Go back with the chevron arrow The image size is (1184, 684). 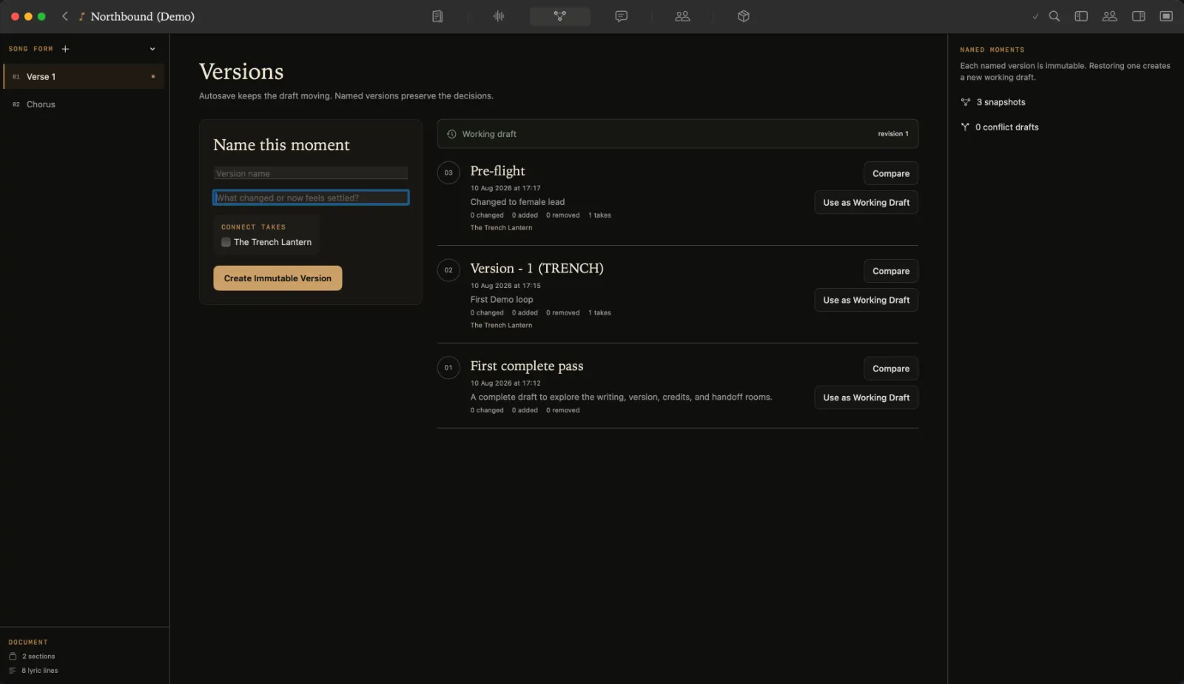point(65,16)
